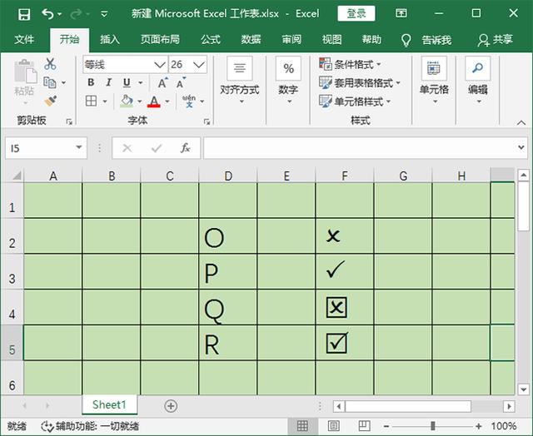
Task: Open 条件格式 conditional formatting
Action: point(350,64)
